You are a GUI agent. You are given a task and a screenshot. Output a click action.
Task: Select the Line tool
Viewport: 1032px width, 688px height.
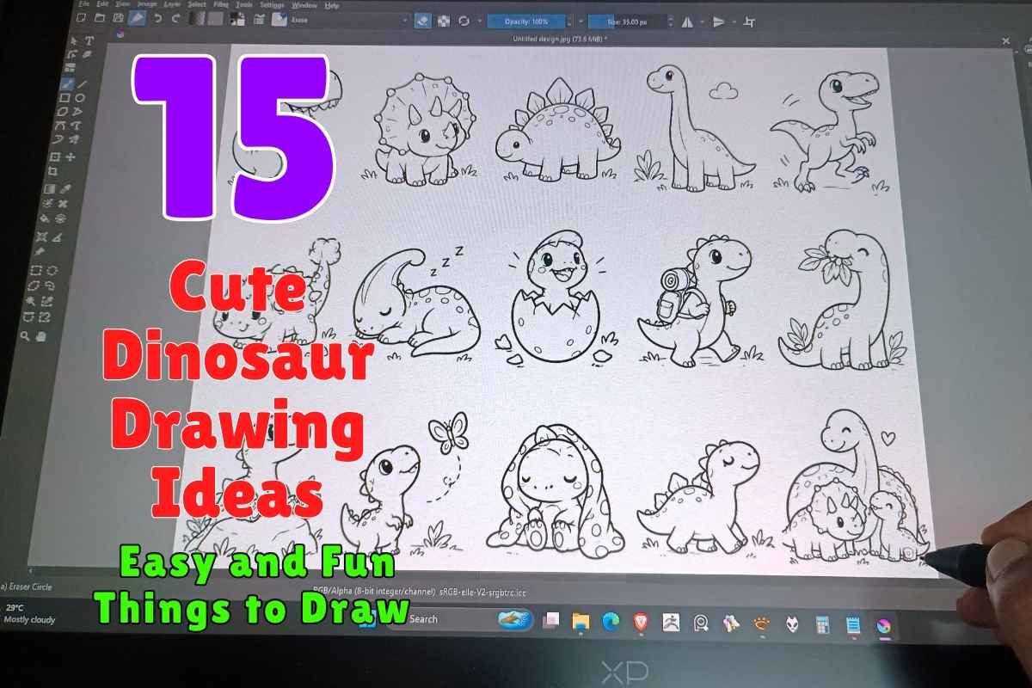tap(83, 83)
